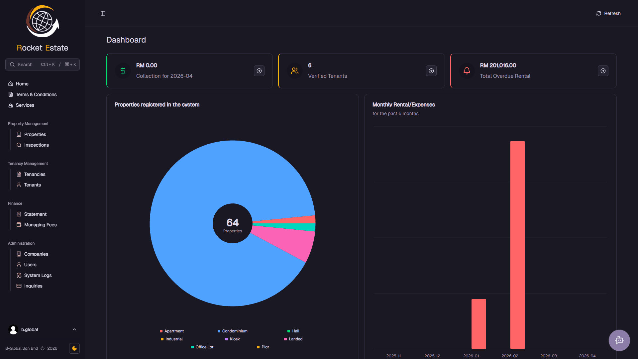
Task: Click the tall 2026-02 red bar
Action: pos(517,245)
